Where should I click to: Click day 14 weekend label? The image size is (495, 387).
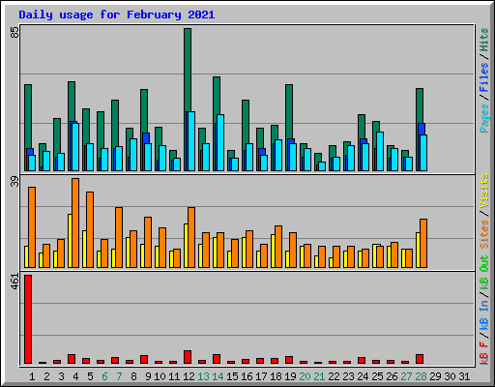218,376
